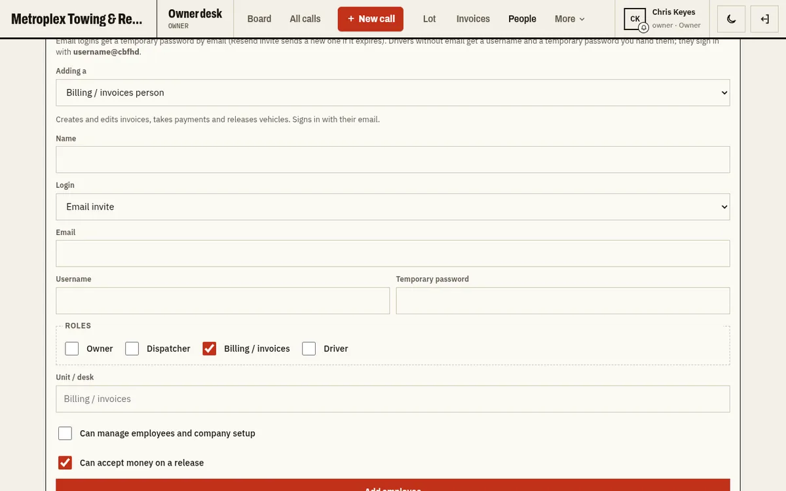Check the Driver role checkbox

(309, 348)
